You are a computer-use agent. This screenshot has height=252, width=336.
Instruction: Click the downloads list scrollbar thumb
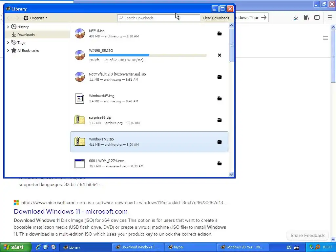pos(231,45)
